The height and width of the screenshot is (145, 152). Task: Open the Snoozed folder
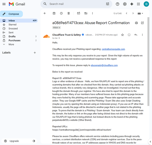(x=19, y=29)
